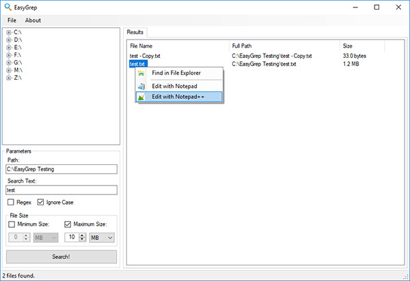Viewport: 410px width, 281px height.
Task: Disable the Maximum Size checkbox
Action: (x=68, y=224)
